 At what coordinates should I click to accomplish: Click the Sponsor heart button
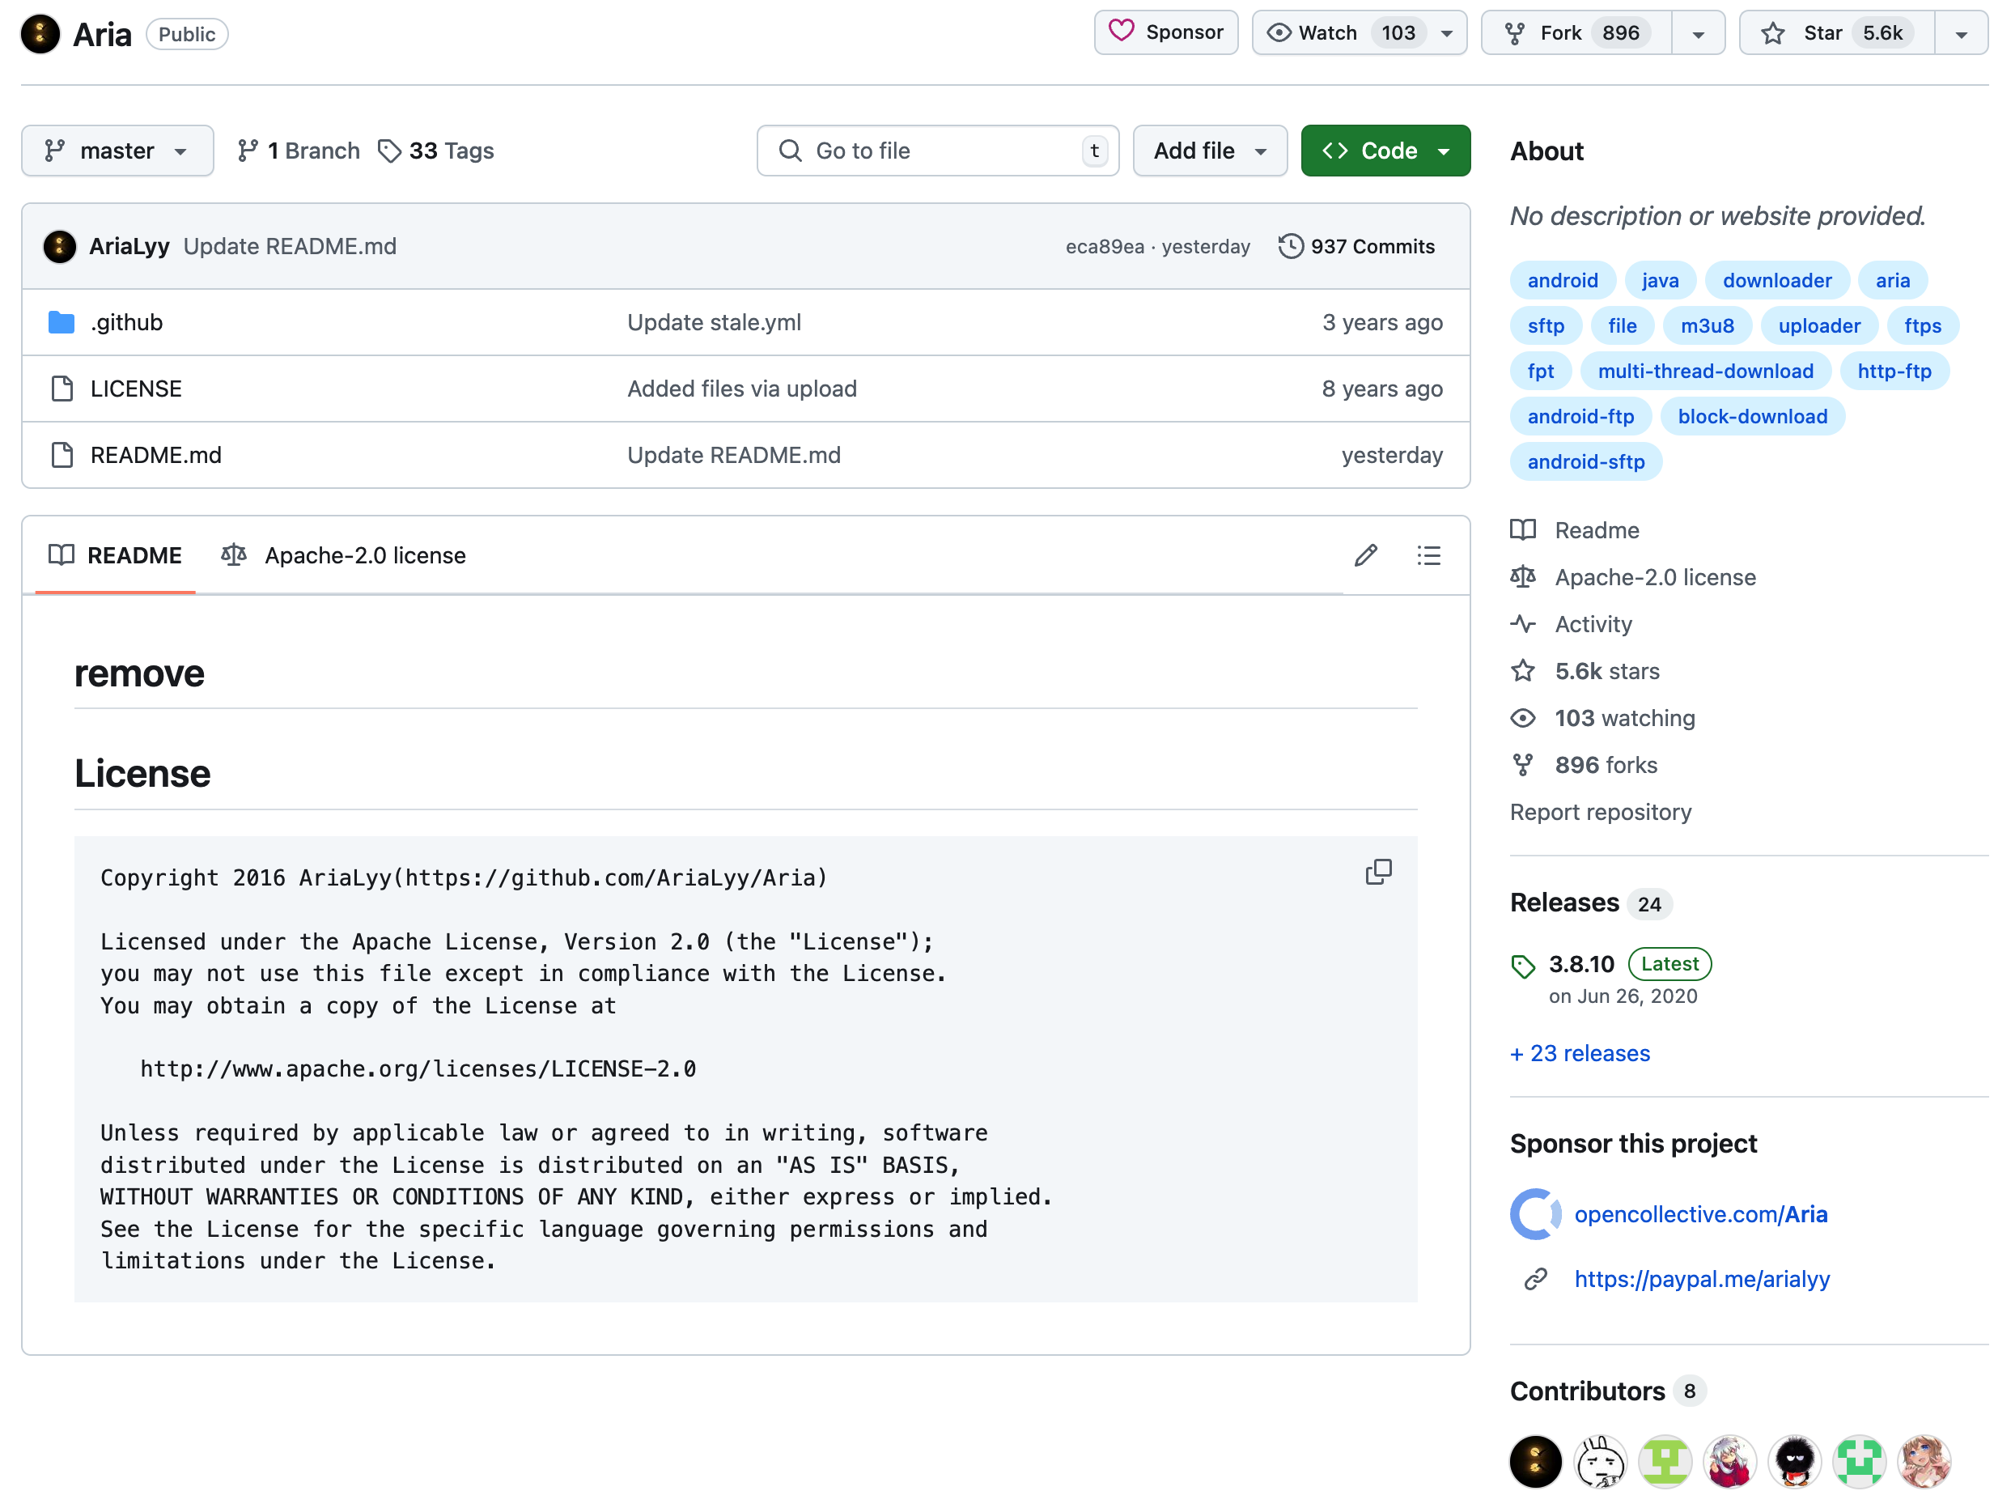(x=1165, y=33)
